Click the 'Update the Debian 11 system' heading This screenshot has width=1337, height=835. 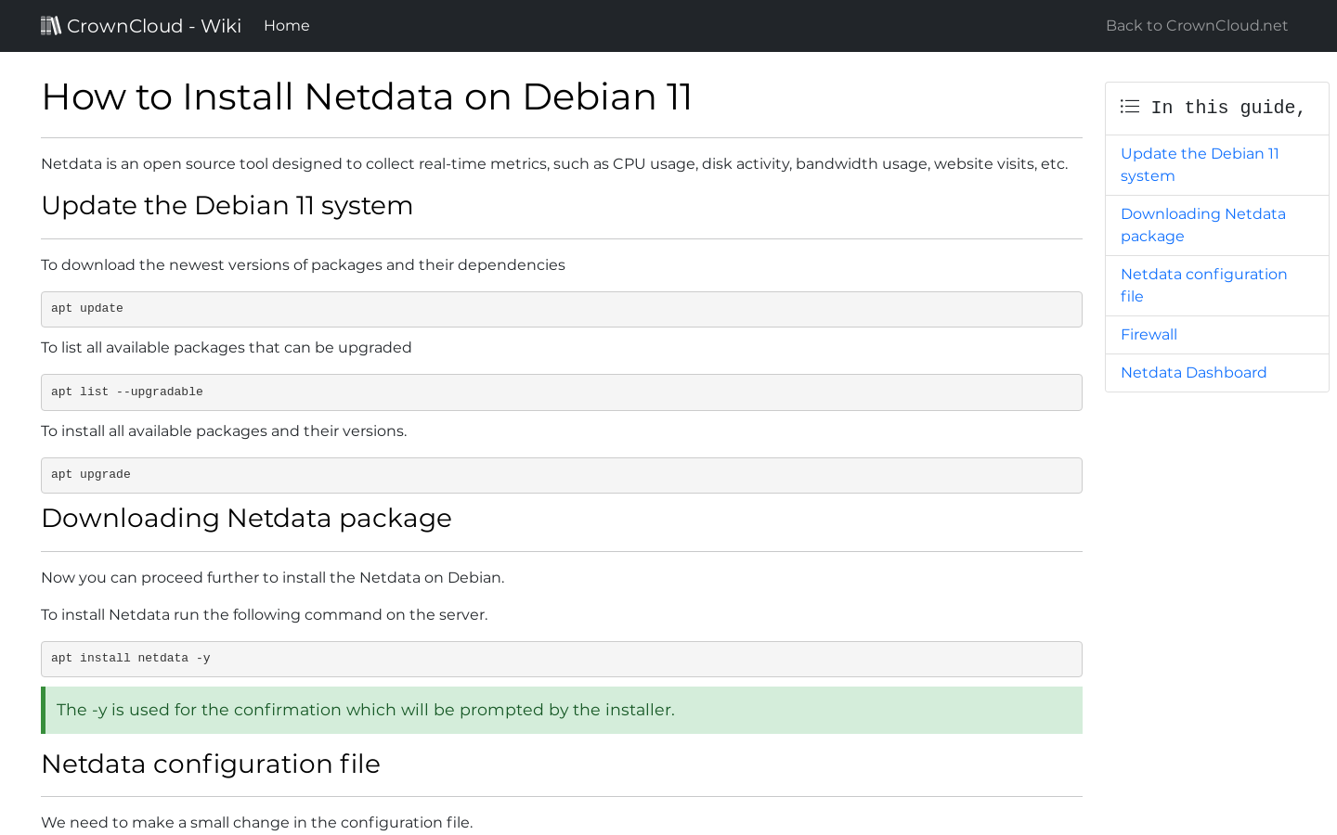pyautogui.click(x=227, y=206)
